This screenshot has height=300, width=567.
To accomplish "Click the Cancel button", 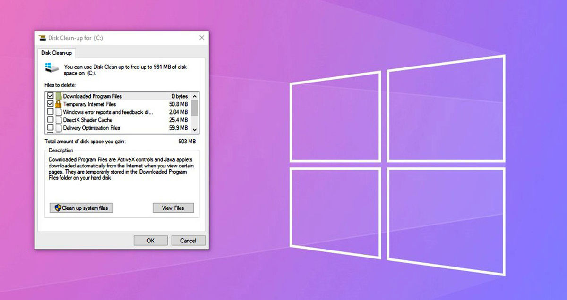I will tap(188, 241).
